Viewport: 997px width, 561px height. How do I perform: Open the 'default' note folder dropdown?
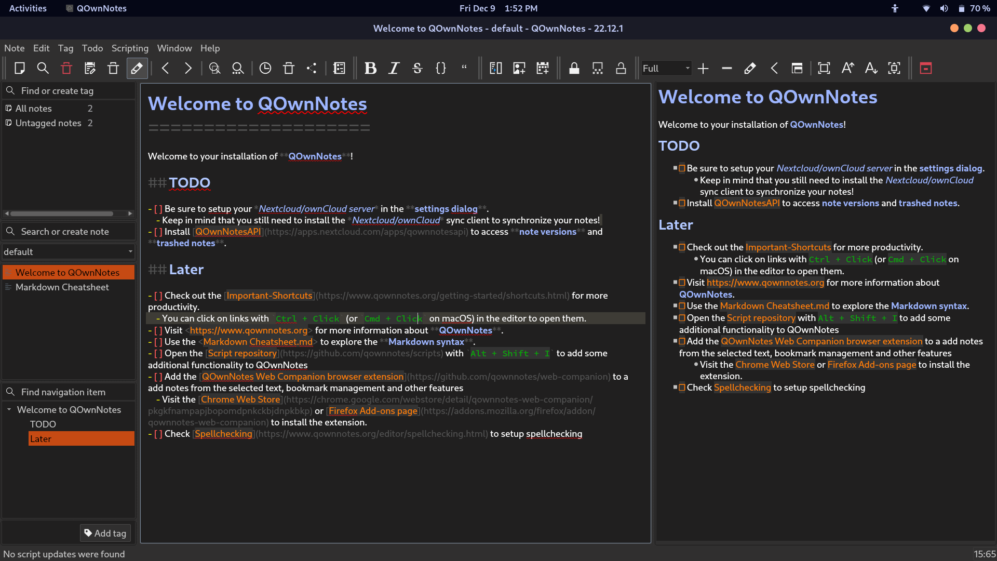68,251
